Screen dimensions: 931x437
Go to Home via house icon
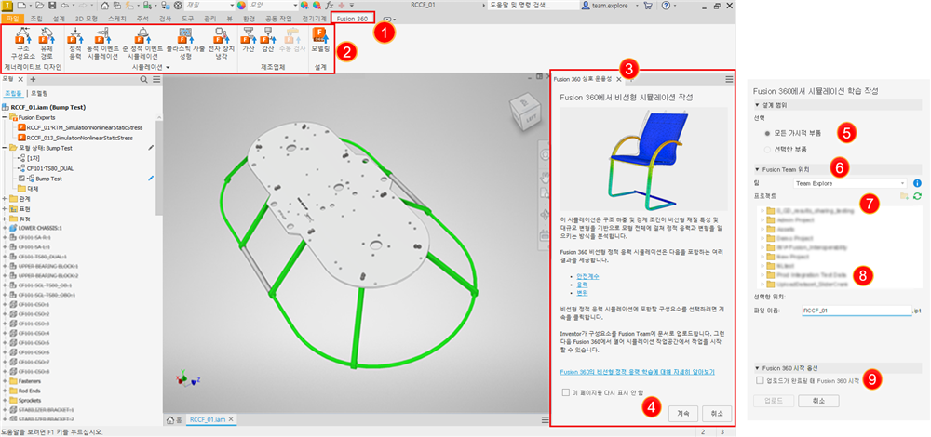(x=105, y=5)
